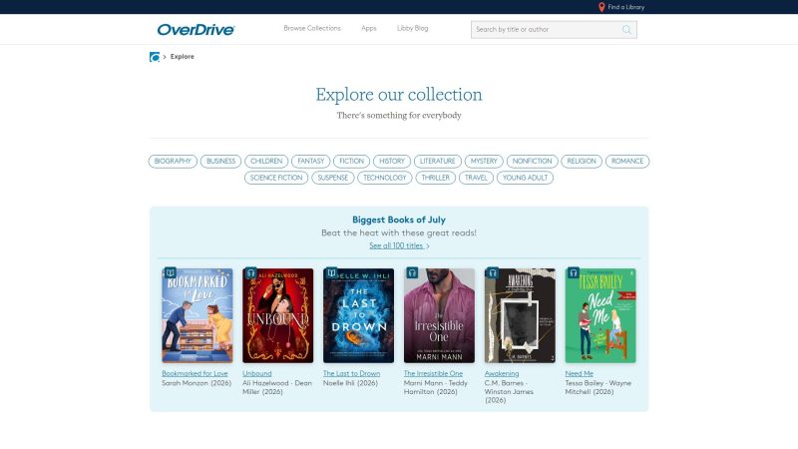Select the Mystery genre pill
798x449 pixels.
[x=484, y=162]
